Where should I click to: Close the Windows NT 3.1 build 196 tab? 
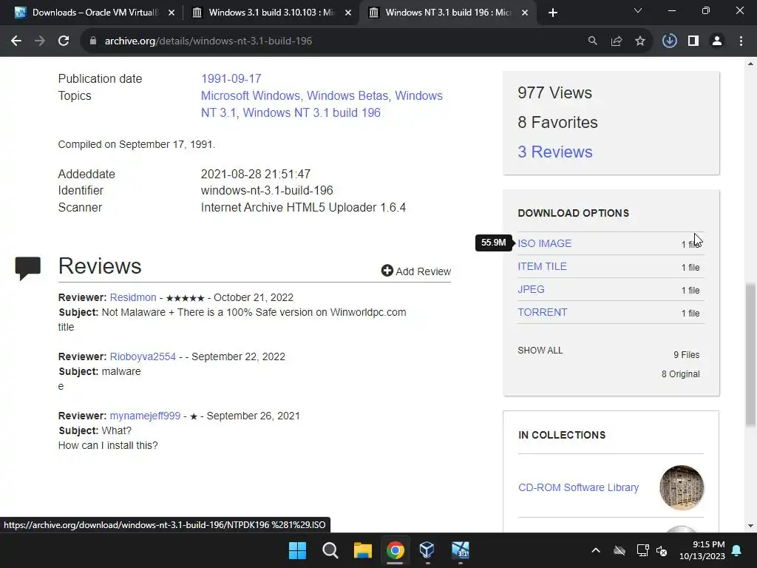525,13
